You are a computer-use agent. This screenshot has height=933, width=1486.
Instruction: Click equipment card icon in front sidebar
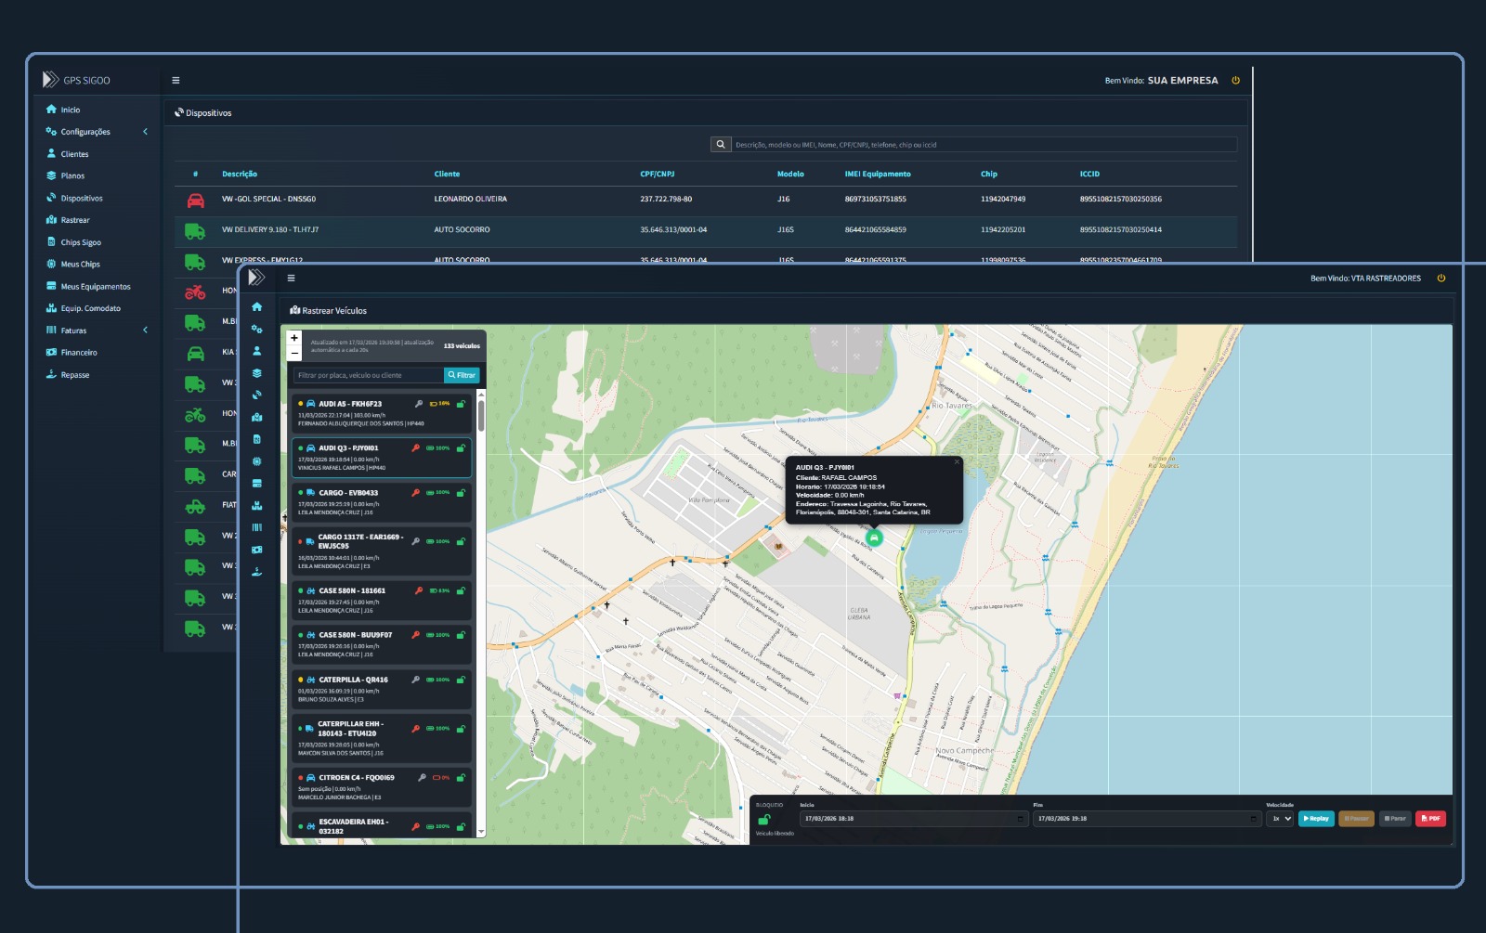coord(257,484)
